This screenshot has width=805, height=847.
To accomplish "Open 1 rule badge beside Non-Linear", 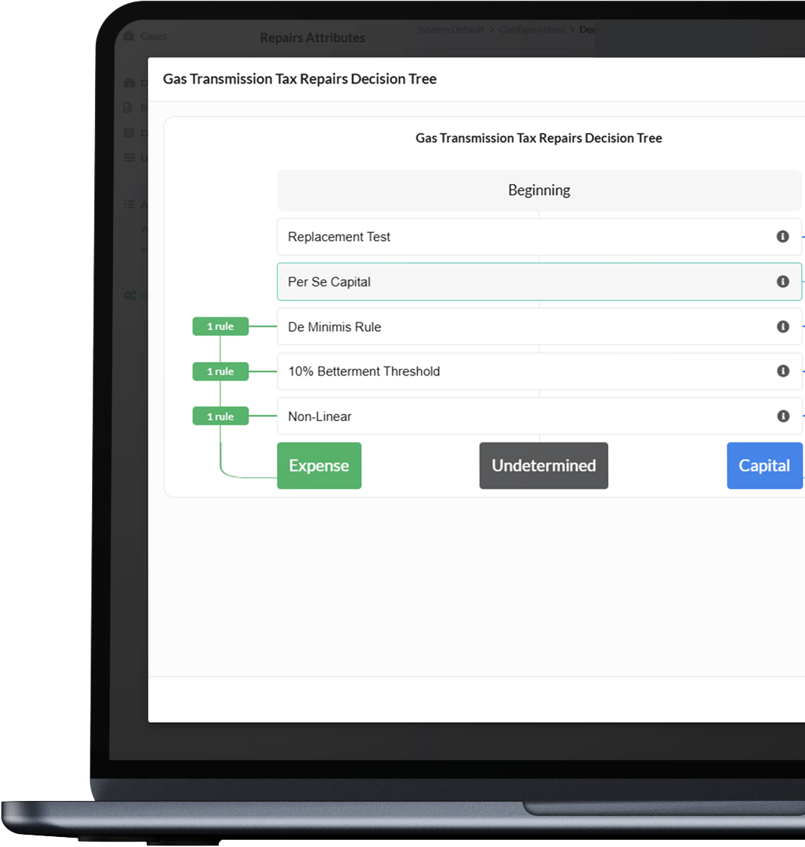I will pyautogui.click(x=220, y=416).
